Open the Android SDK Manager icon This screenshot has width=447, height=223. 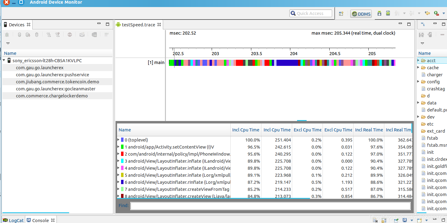coord(379,13)
